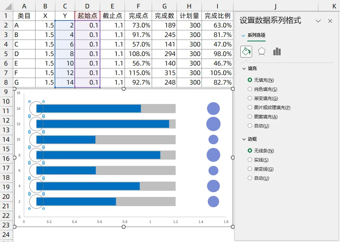The height and width of the screenshot is (242, 340).
Task: Select 渐变填充(G) fill option
Action: [263, 98]
